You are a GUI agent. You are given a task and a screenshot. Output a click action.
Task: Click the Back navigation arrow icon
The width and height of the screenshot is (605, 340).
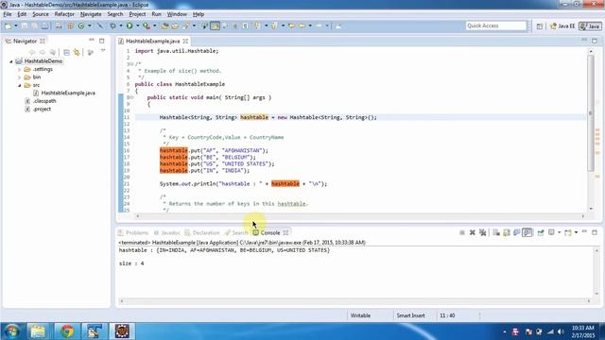coord(302,26)
